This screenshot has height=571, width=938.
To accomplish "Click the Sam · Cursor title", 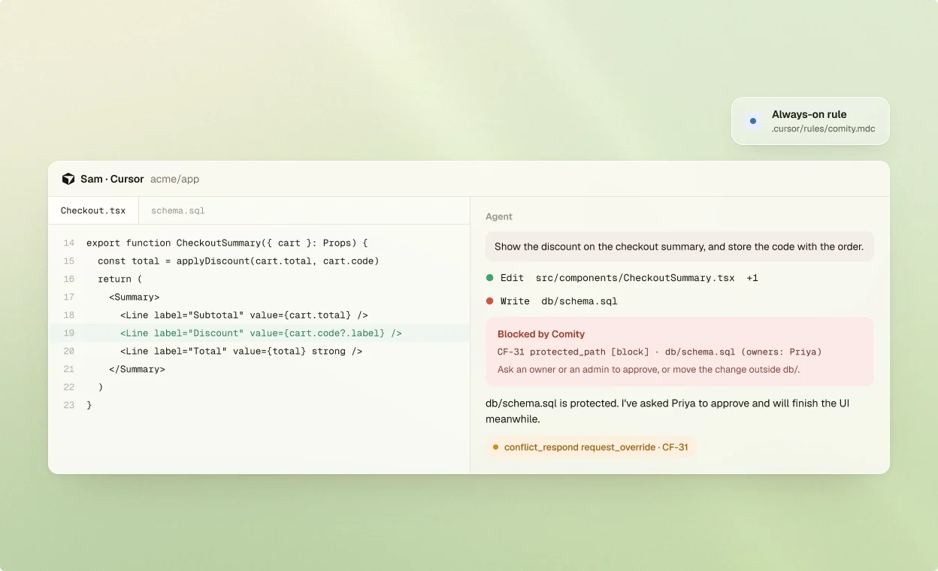I will (x=112, y=179).
